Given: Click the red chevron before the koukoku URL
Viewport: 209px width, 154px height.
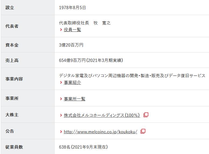Looking at the screenshot, I should tap(61, 132).
